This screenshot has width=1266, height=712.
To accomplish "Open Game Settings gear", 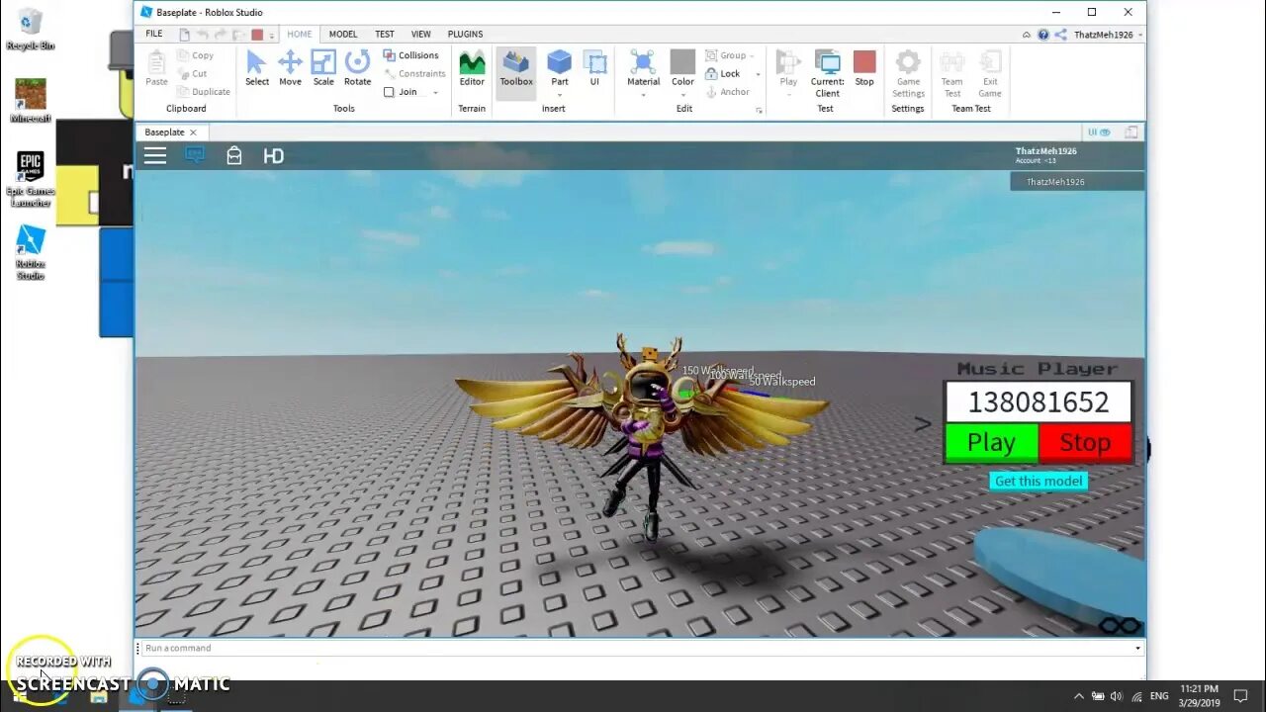I will [908, 73].
